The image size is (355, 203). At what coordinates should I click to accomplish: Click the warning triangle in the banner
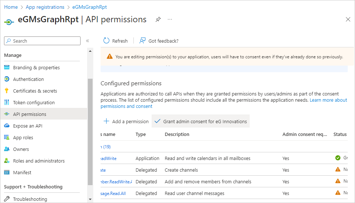click(x=110, y=56)
